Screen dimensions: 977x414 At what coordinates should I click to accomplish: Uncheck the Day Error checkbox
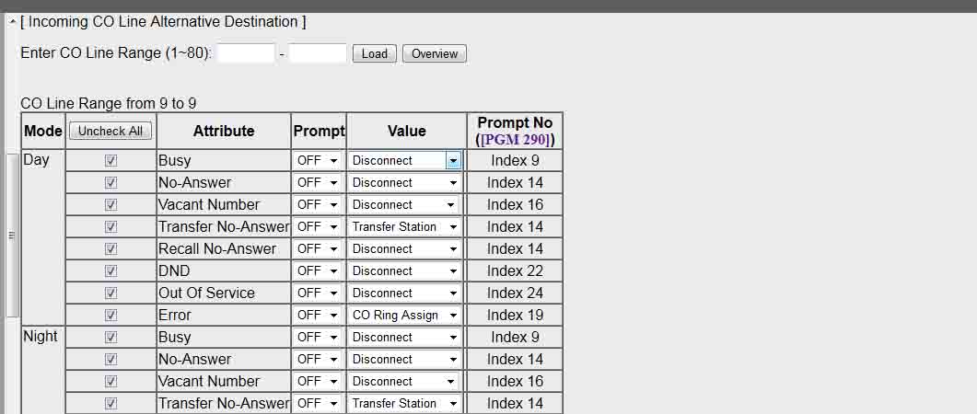pos(111,315)
